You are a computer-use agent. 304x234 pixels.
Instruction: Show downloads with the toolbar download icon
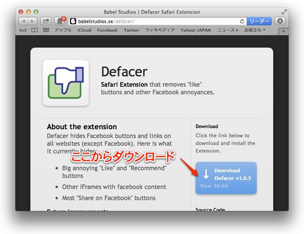tap(280, 21)
